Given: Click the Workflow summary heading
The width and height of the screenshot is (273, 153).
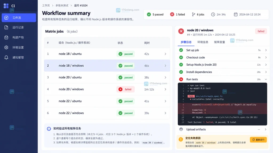Looking at the screenshot, I should [x=66, y=13].
